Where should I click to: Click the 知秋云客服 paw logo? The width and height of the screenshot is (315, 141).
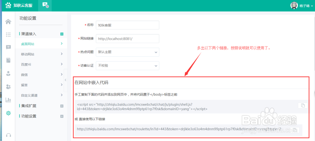8,5
